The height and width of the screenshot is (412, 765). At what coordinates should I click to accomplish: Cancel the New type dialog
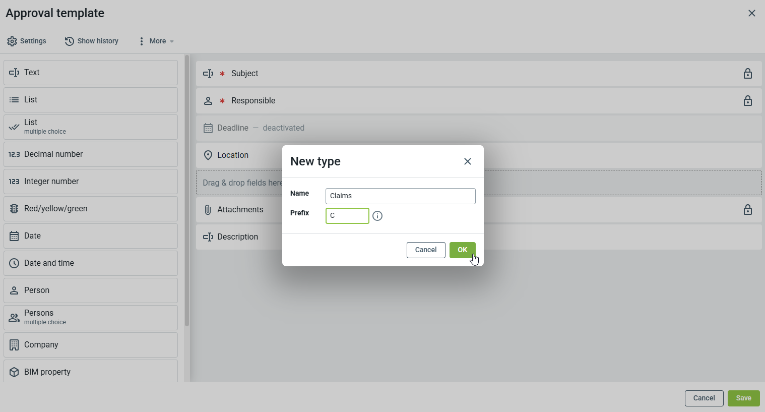tap(425, 250)
